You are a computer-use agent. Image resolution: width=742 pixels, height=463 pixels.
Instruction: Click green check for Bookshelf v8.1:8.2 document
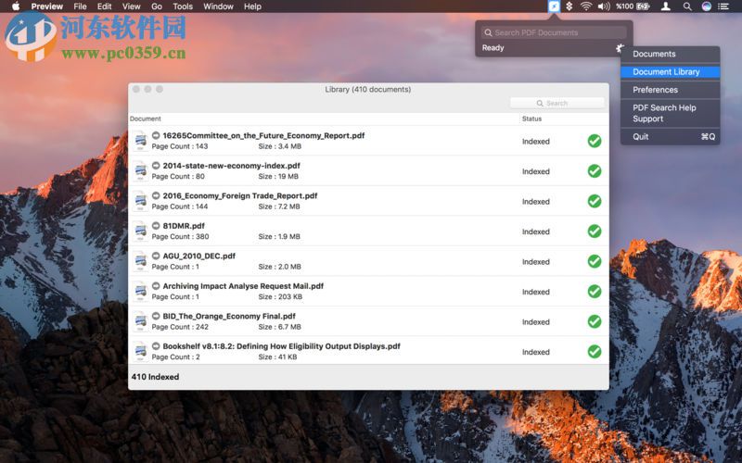tap(595, 352)
